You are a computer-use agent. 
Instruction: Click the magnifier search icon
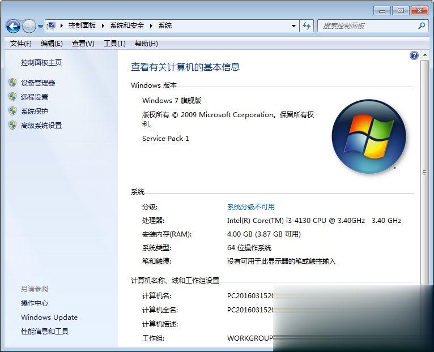coord(422,26)
